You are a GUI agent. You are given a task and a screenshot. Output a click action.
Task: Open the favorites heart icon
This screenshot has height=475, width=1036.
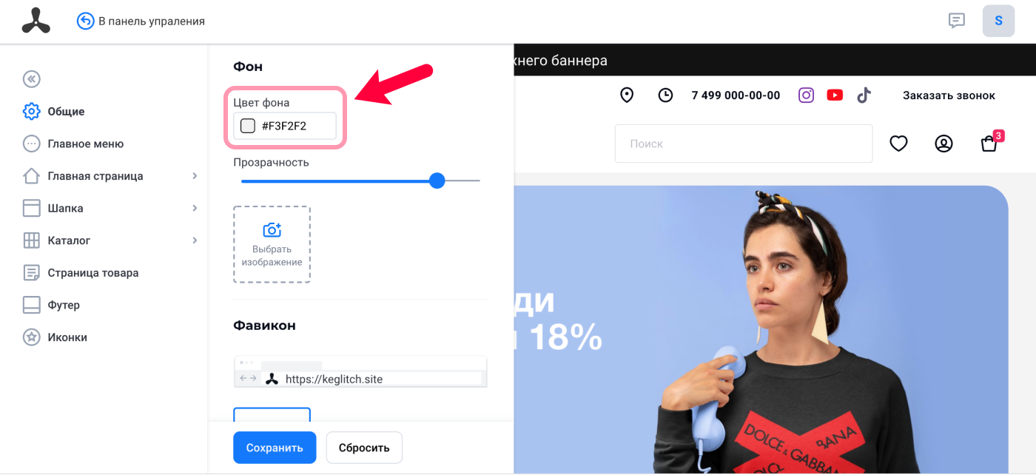coord(898,144)
